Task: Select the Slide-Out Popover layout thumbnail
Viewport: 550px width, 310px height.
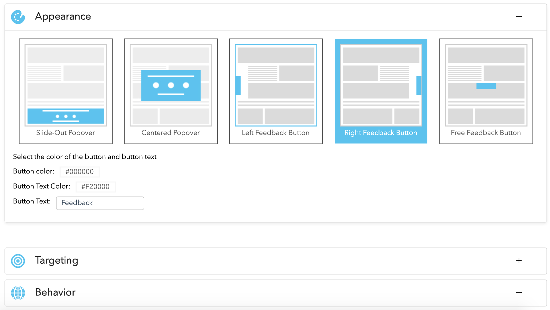Action: coord(66,85)
